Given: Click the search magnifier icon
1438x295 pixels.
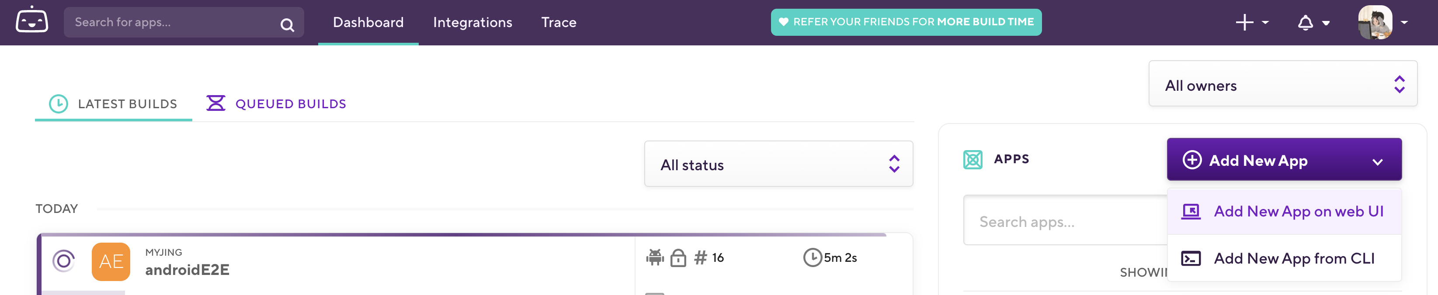Looking at the screenshot, I should pyautogui.click(x=287, y=24).
